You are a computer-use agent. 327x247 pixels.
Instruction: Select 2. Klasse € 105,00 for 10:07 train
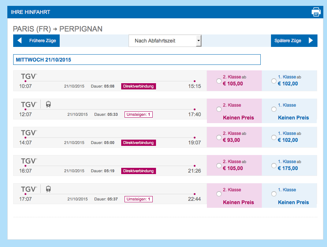pos(219,81)
